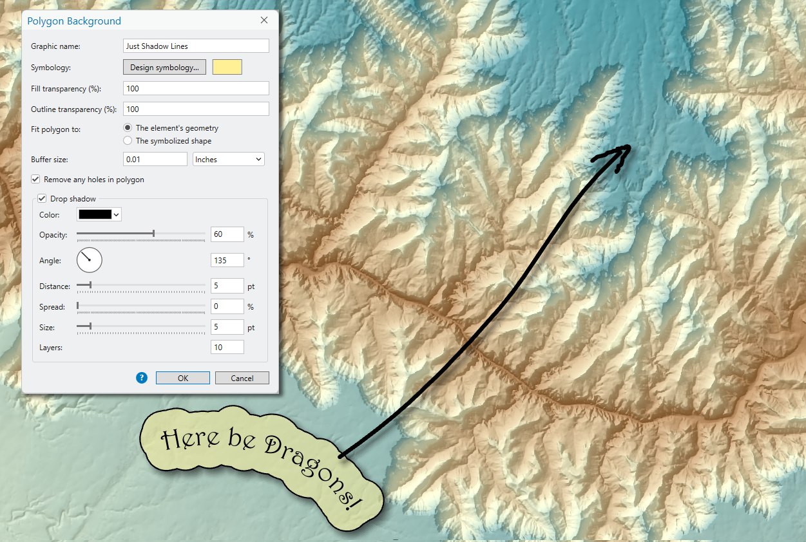Open the Inches units dropdown

pyautogui.click(x=229, y=159)
